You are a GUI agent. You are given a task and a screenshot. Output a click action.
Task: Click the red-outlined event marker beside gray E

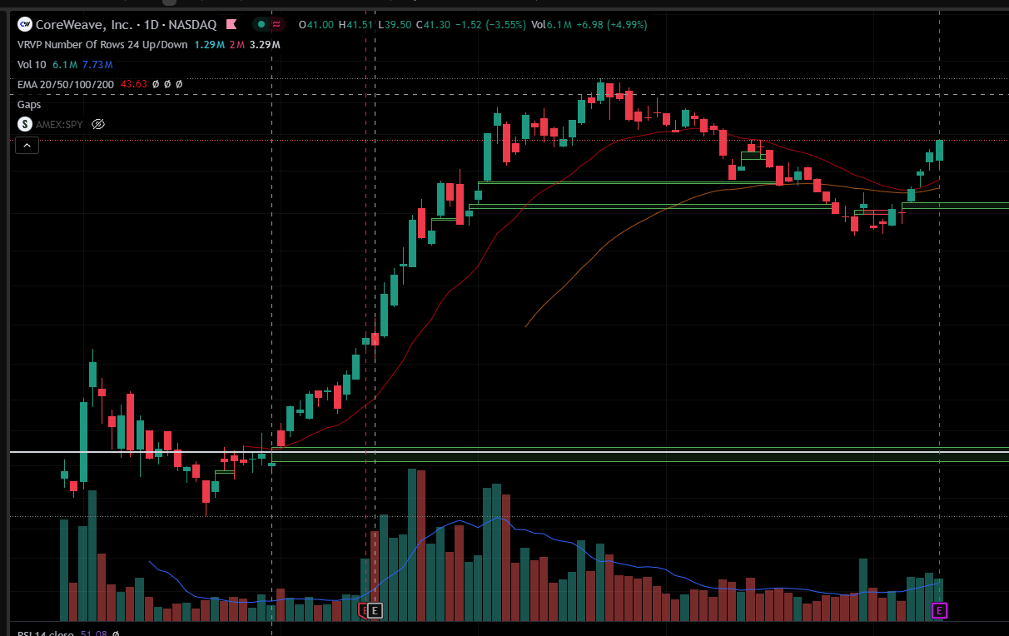[x=363, y=611]
